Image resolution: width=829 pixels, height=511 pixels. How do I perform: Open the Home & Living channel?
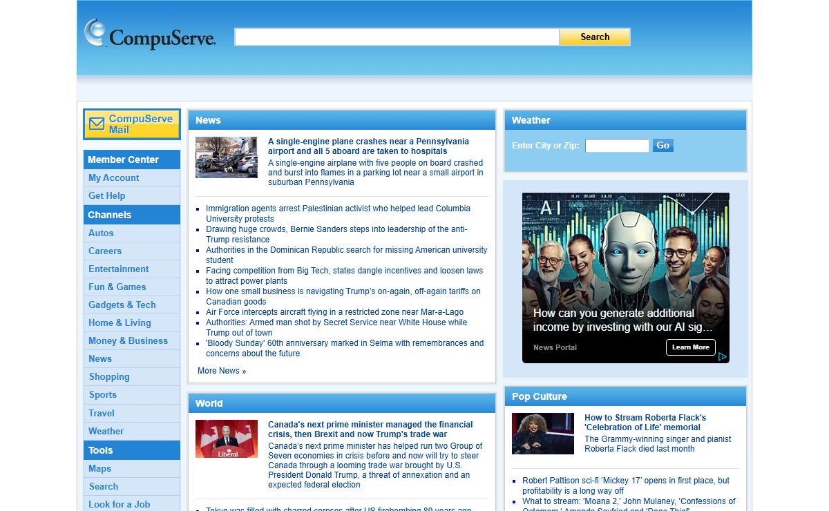(120, 322)
